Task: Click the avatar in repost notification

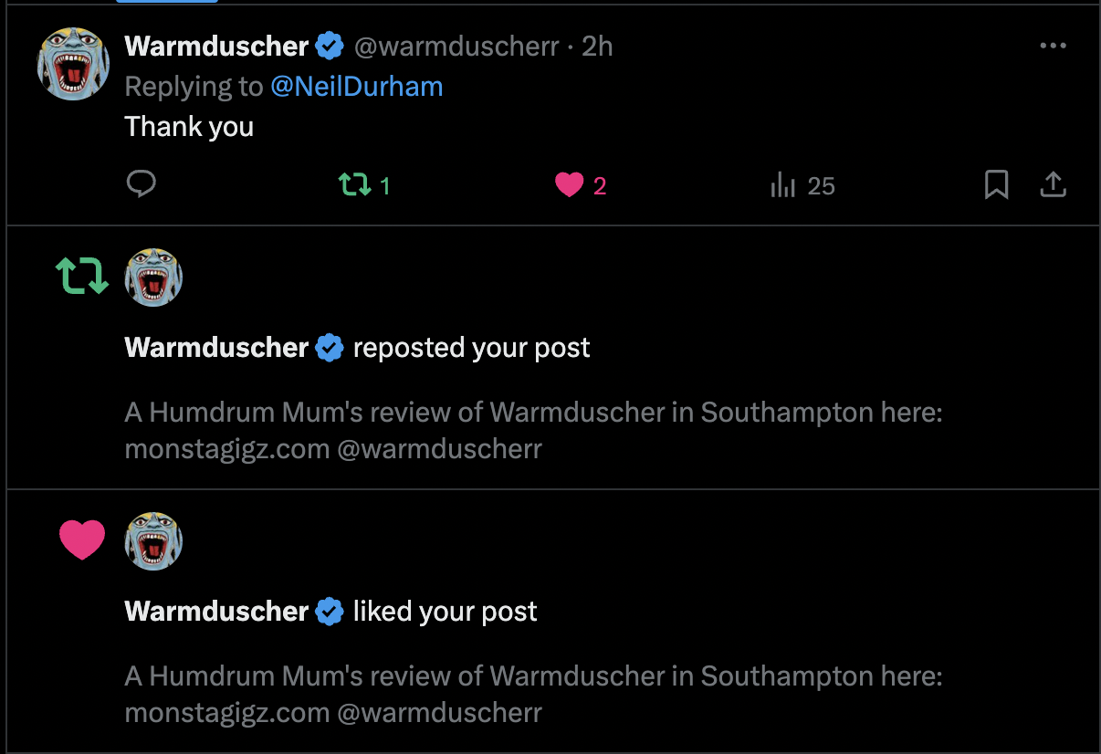Action: point(153,278)
